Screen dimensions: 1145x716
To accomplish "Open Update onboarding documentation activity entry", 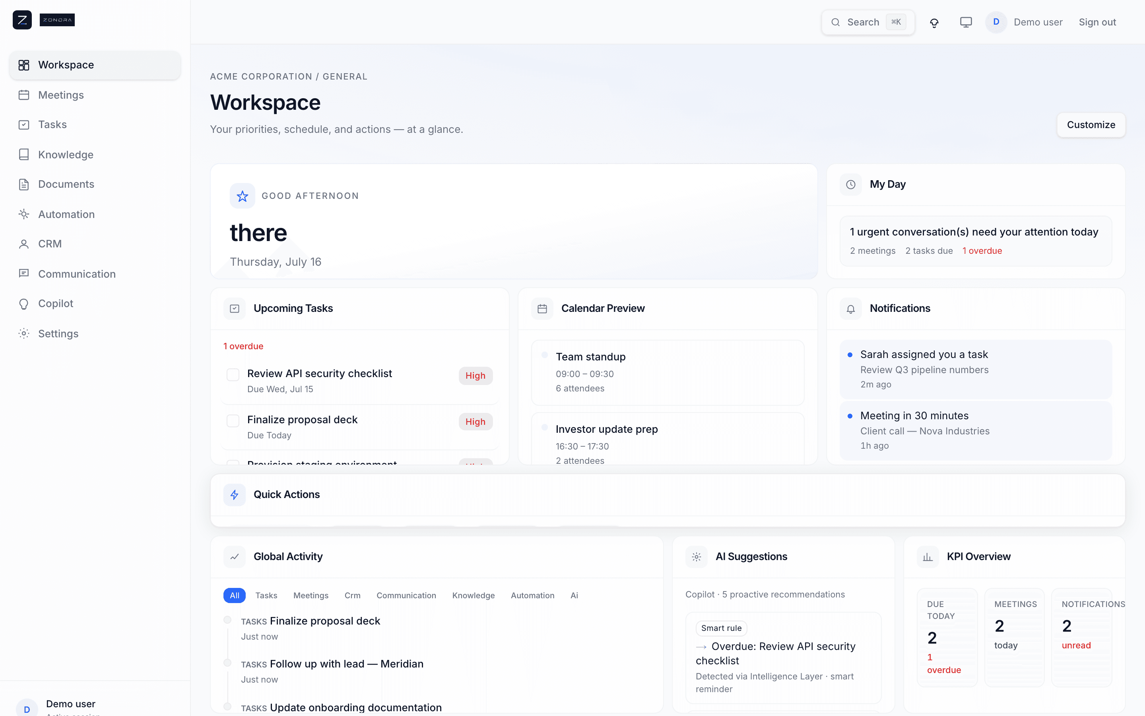I will tap(341, 708).
